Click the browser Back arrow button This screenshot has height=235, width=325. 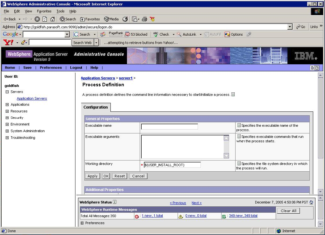(x=10, y=19)
